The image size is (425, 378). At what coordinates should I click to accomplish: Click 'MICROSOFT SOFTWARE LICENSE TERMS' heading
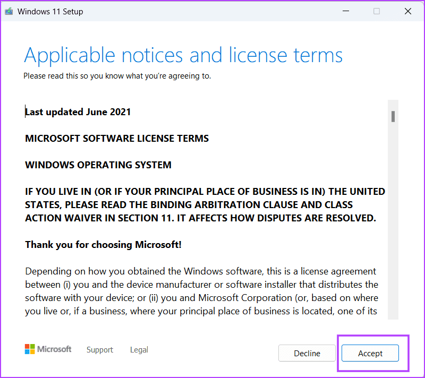click(x=117, y=139)
